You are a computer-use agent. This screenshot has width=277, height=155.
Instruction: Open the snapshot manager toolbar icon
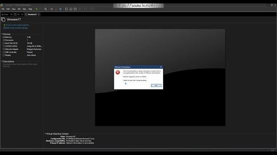pos(61,9)
